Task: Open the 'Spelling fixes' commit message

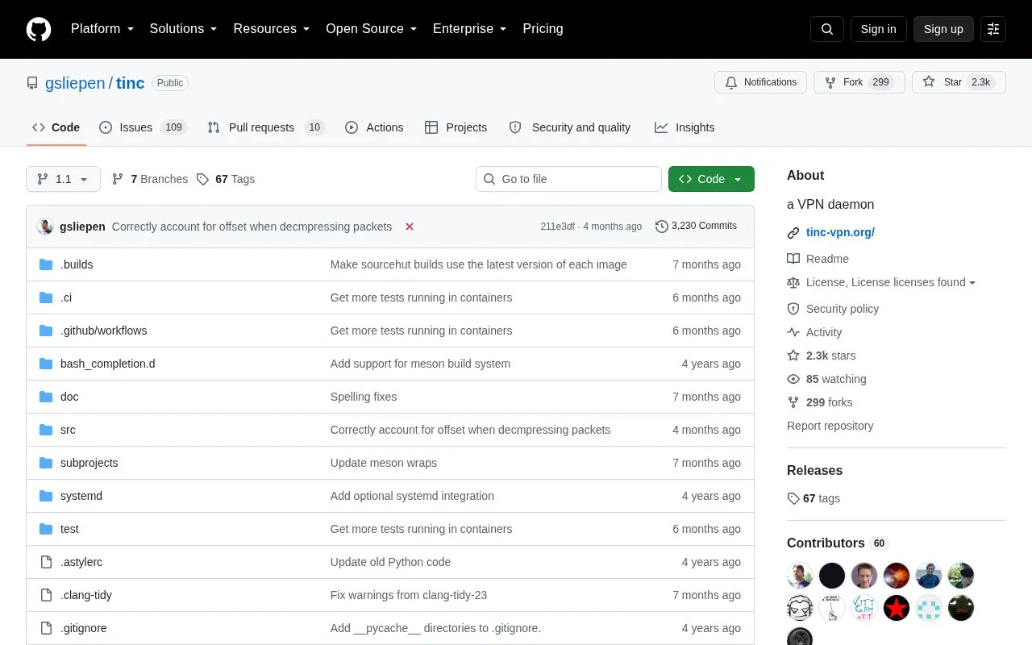Action: (364, 397)
